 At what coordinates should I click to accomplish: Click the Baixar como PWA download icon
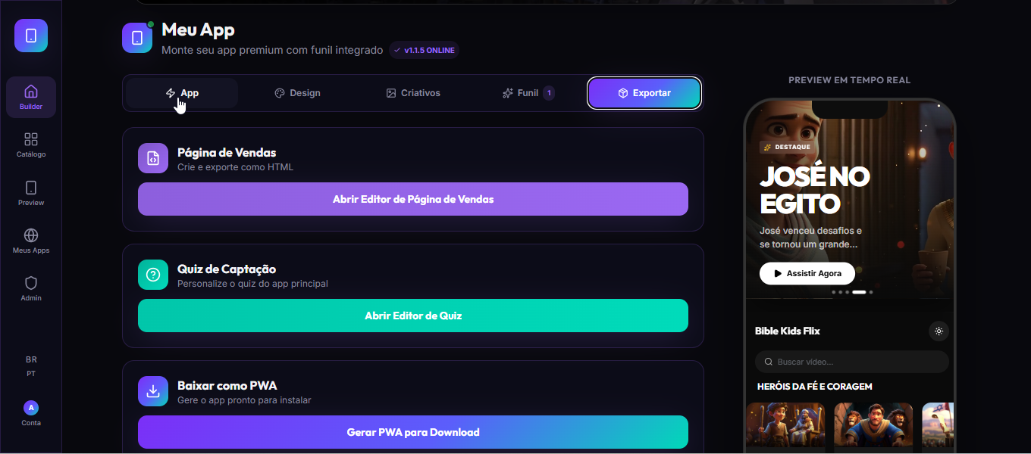pos(153,391)
